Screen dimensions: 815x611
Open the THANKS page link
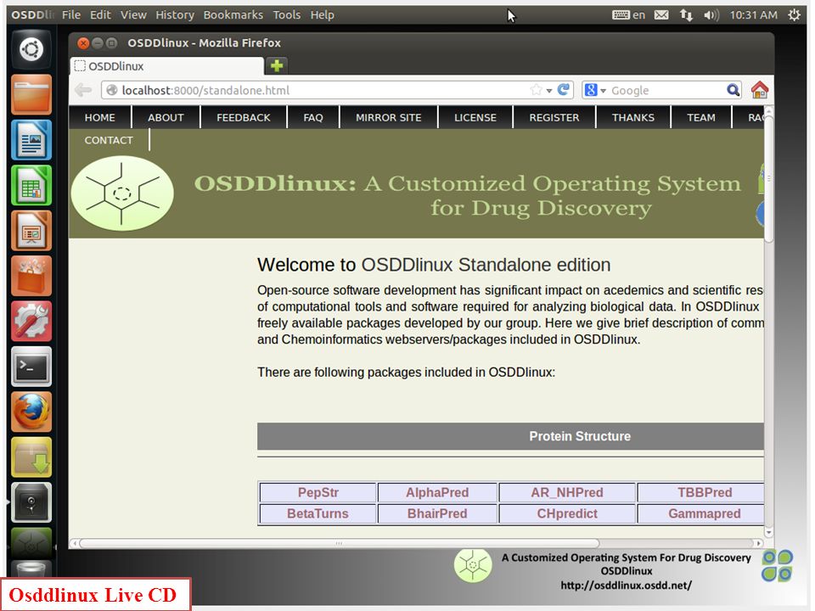[633, 117]
